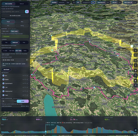Start route flythrough with the play button

136,81
